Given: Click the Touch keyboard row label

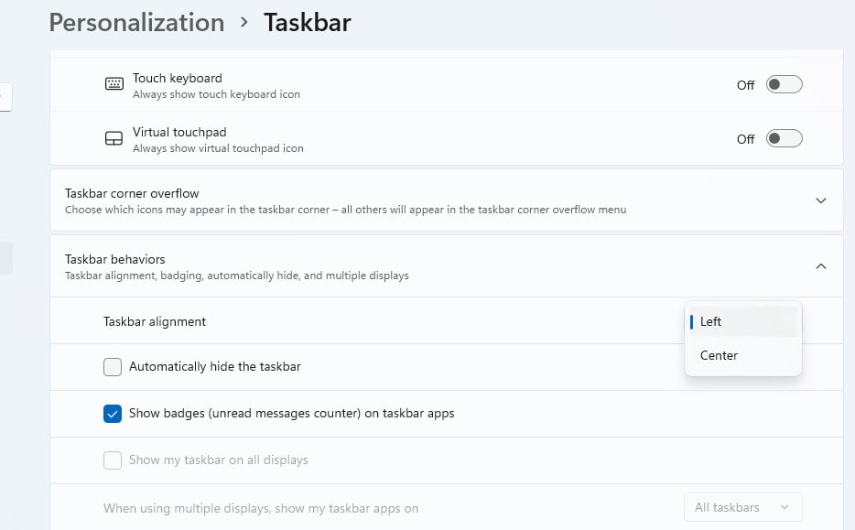Looking at the screenshot, I should point(178,79).
